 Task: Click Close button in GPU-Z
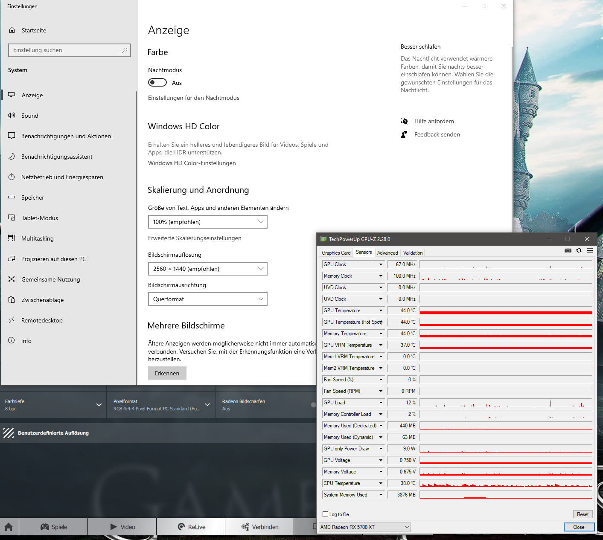[x=579, y=527]
